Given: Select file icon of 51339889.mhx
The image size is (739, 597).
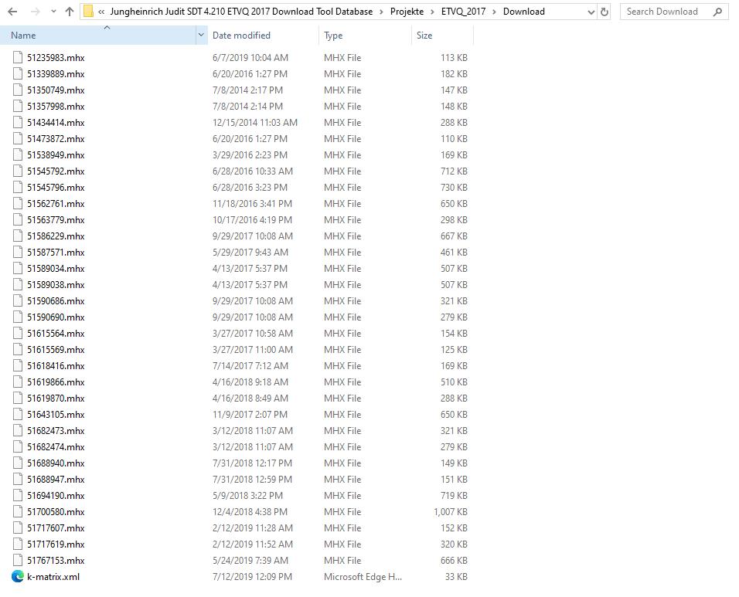Looking at the screenshot, I should click(x=18, y=73).
